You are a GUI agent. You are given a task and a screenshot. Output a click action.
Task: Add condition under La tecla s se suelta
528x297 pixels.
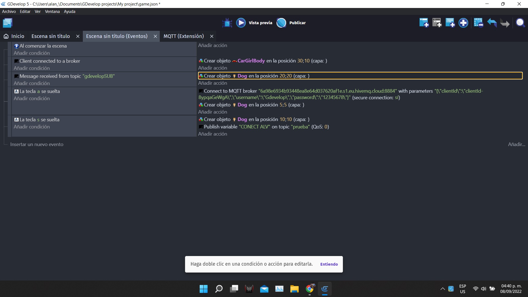pos(32,127)
